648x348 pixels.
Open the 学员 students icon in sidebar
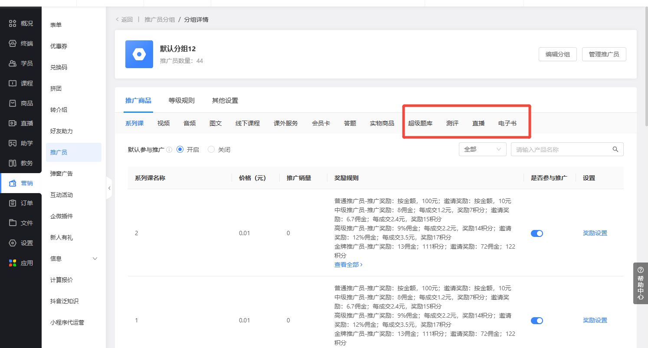click(13, 63)
